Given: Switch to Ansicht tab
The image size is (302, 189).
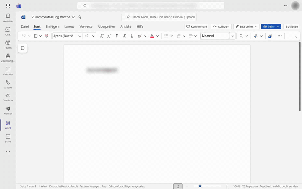Looking at the screenshot, I should coord(126,26).
